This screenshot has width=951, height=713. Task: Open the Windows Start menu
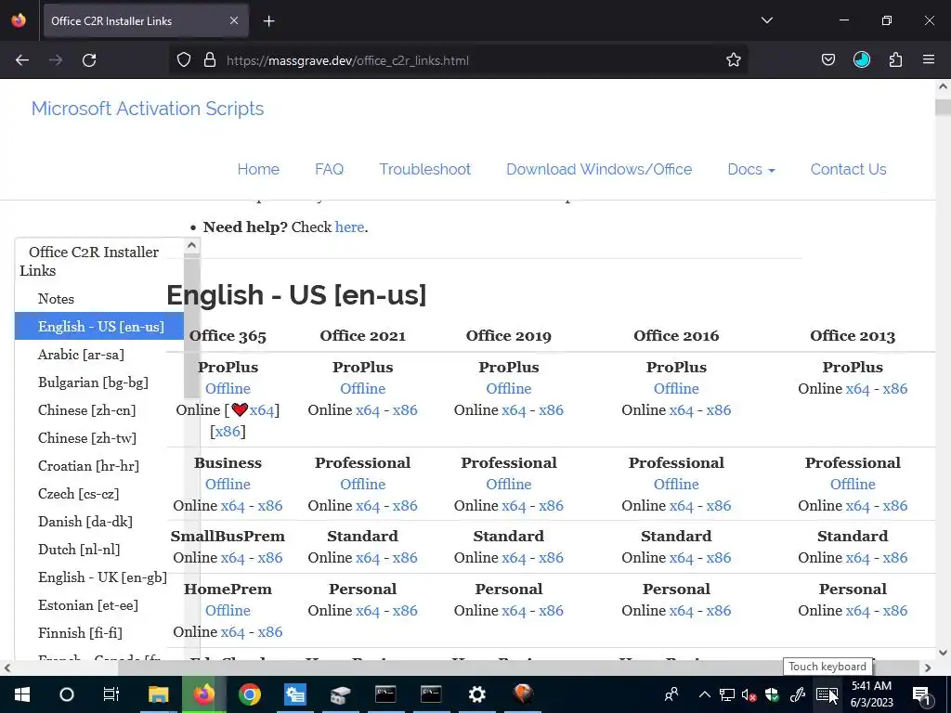click(x=22, y=694)
